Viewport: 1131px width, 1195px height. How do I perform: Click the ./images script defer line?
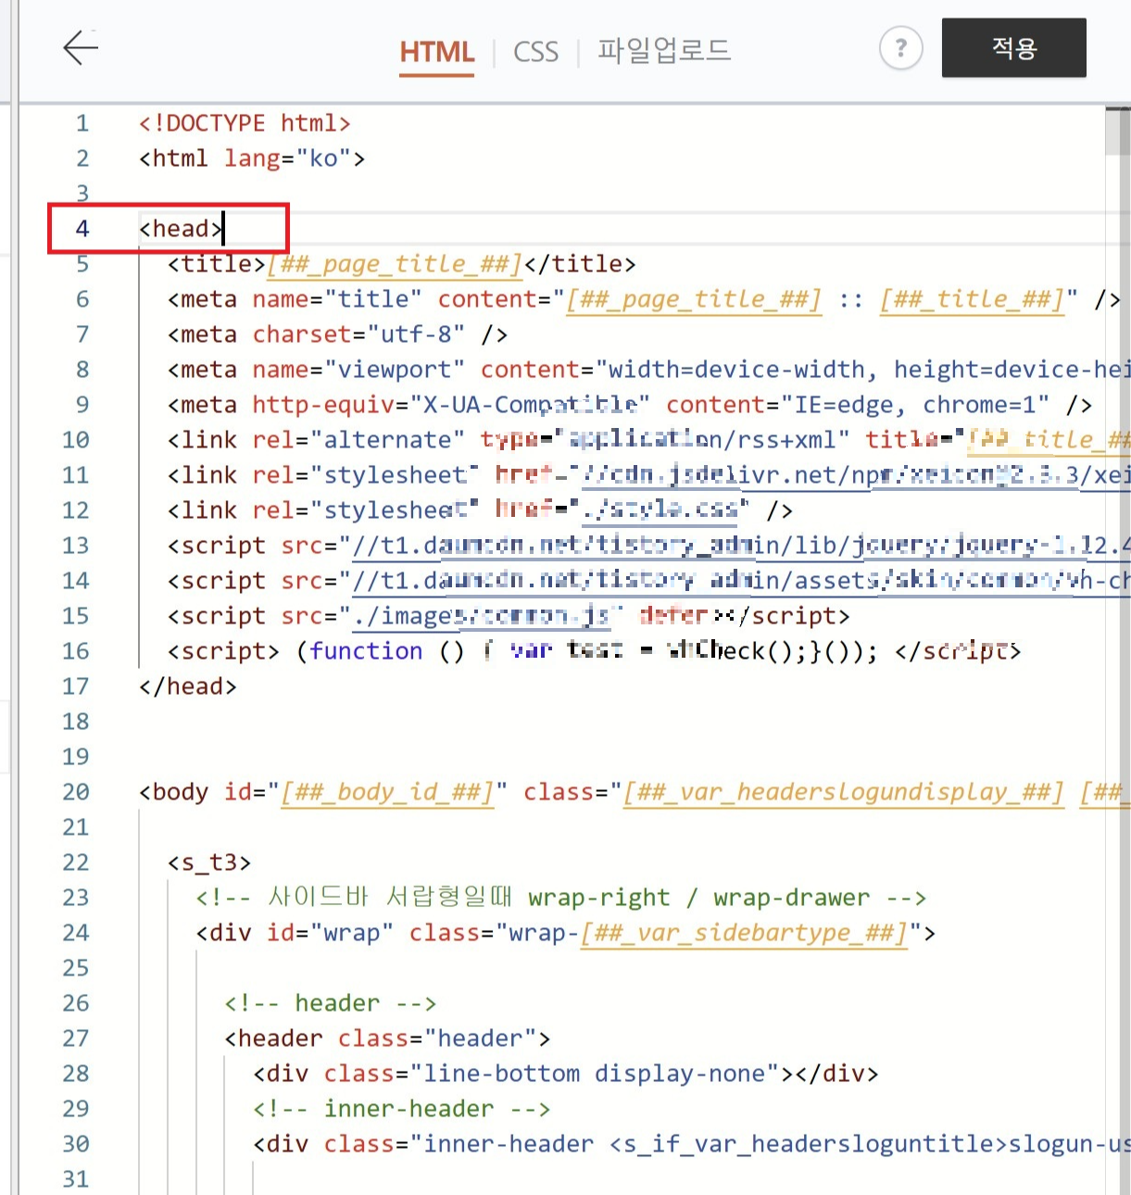pyautogui.click(x=509, y=616)
